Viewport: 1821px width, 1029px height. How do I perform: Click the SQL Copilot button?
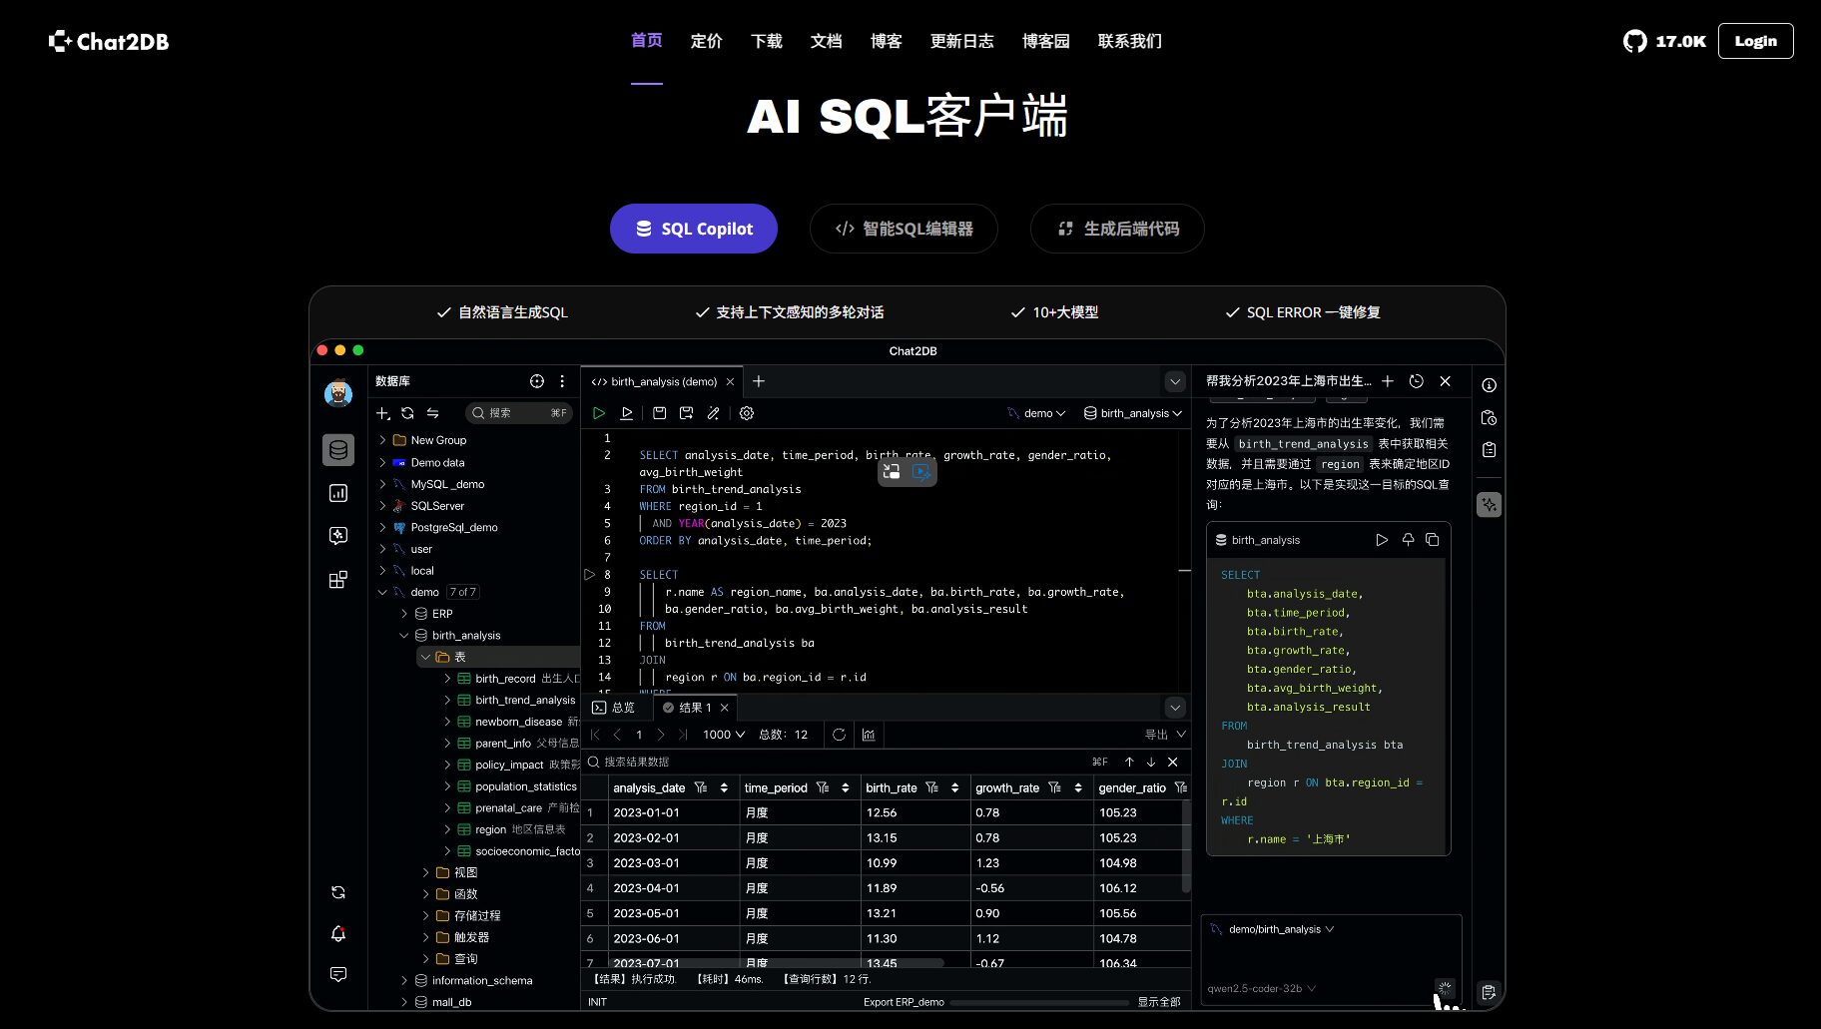693,229
